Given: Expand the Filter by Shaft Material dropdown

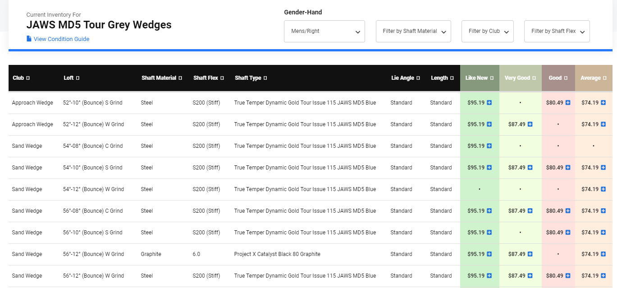Looking at the screenshot, I should (413, 32).
